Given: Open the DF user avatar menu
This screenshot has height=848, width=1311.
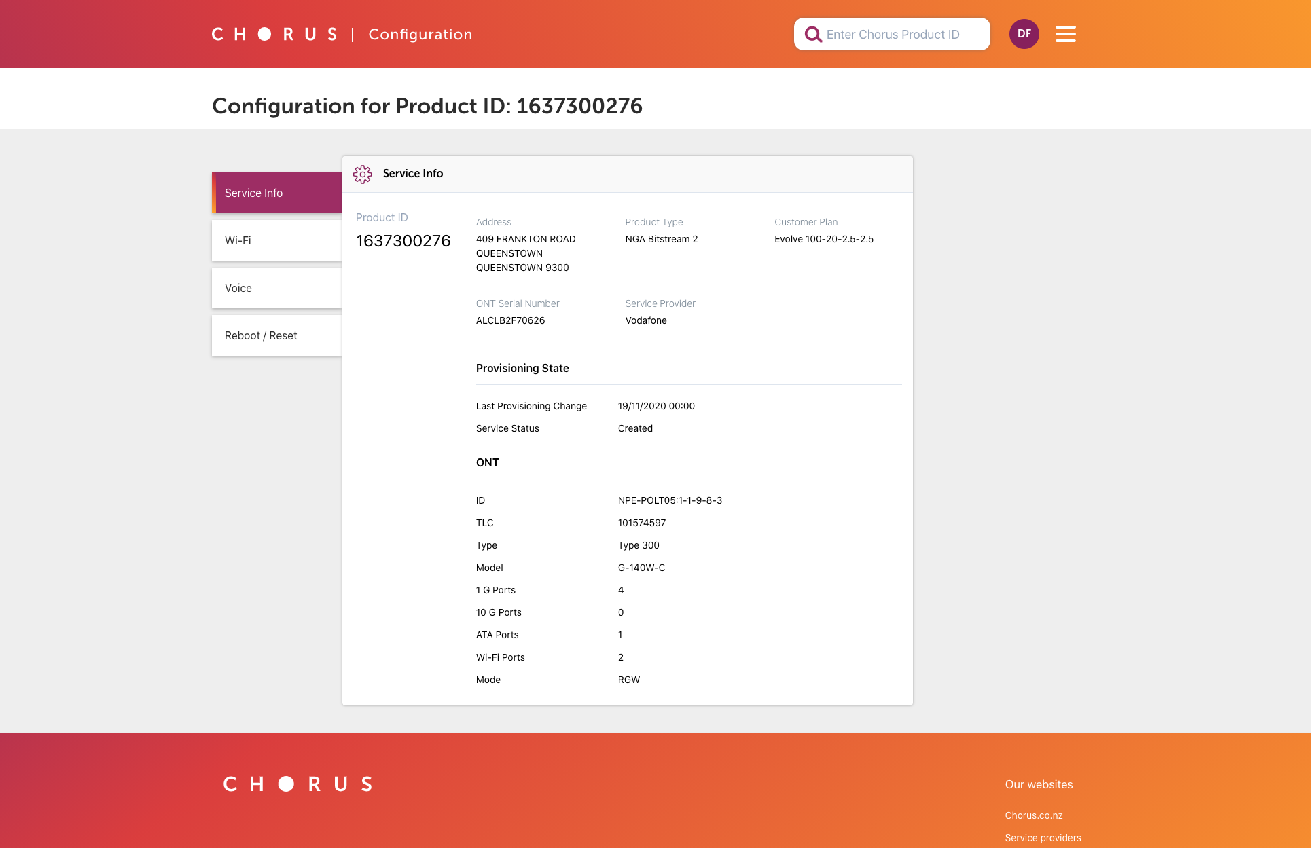Looking at the screenshot, I should point(1024,34).
